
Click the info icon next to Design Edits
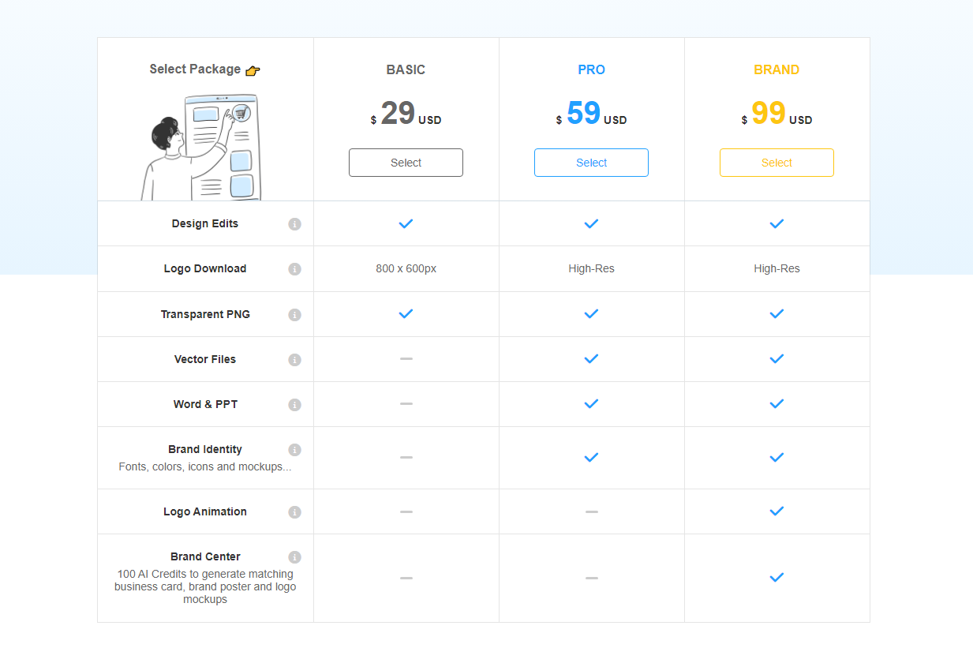coord(294,224)
